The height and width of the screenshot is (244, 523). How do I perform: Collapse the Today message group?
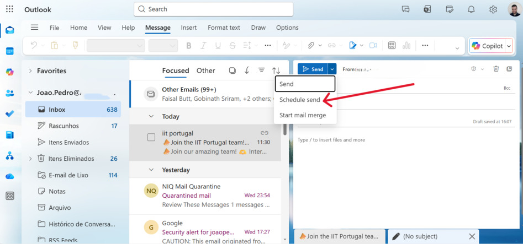151,117
